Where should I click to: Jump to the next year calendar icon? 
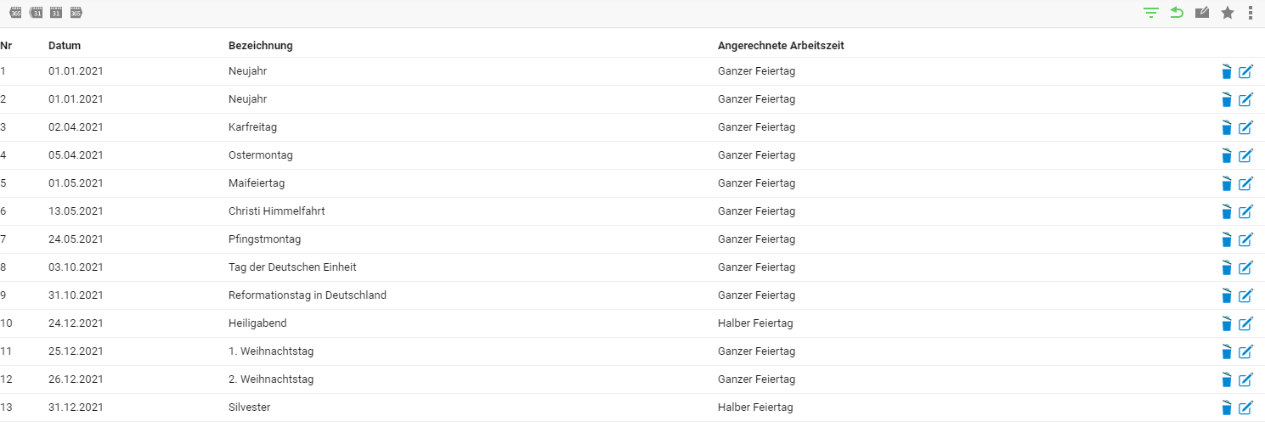pyautogui.click(x=76, y=13)
